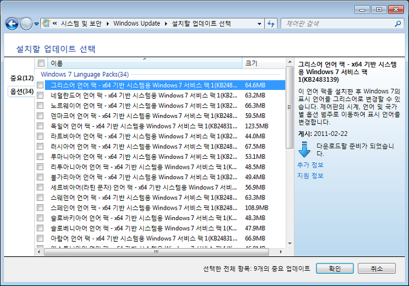Check the 라트비아어 언어 팩 checkbox
This screenshot has height=286, width=409.
[40, 136]
